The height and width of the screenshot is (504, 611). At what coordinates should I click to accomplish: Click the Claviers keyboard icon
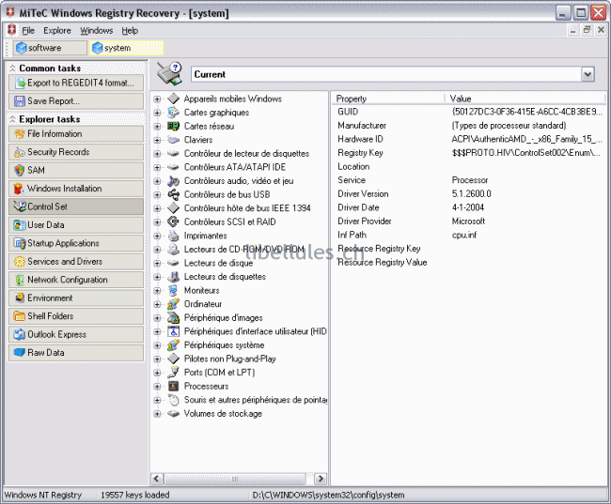coord(173,140)
